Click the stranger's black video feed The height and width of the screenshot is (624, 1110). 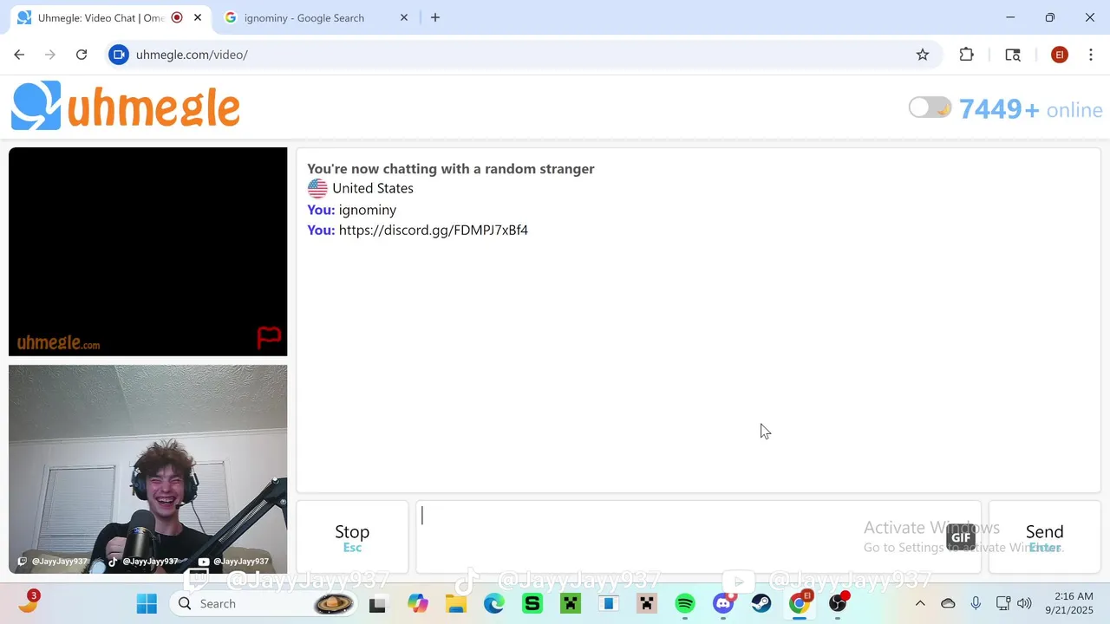[x=147, y=251]
